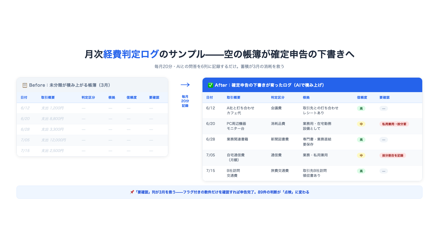Click the 日付 header in the Before table
The width and height of the screenshot is (439, 246).
24,98
